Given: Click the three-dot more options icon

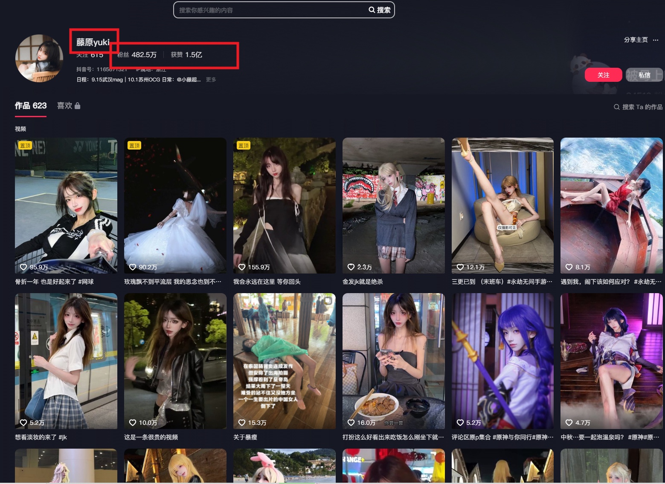Looking at the screenshot, I should pos(656,40).
